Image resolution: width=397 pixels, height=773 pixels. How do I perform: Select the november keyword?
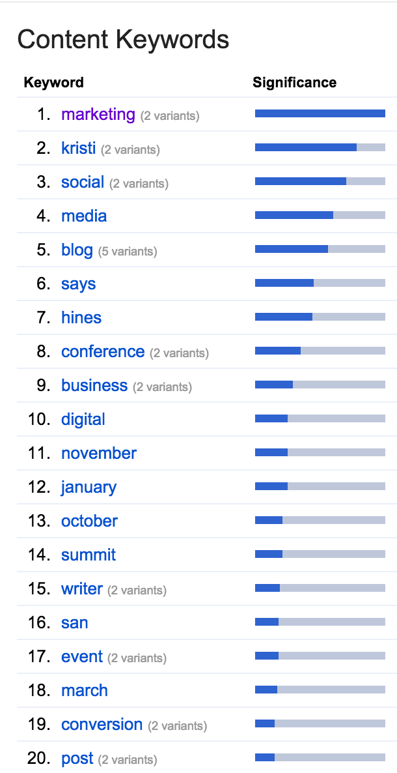99,453
